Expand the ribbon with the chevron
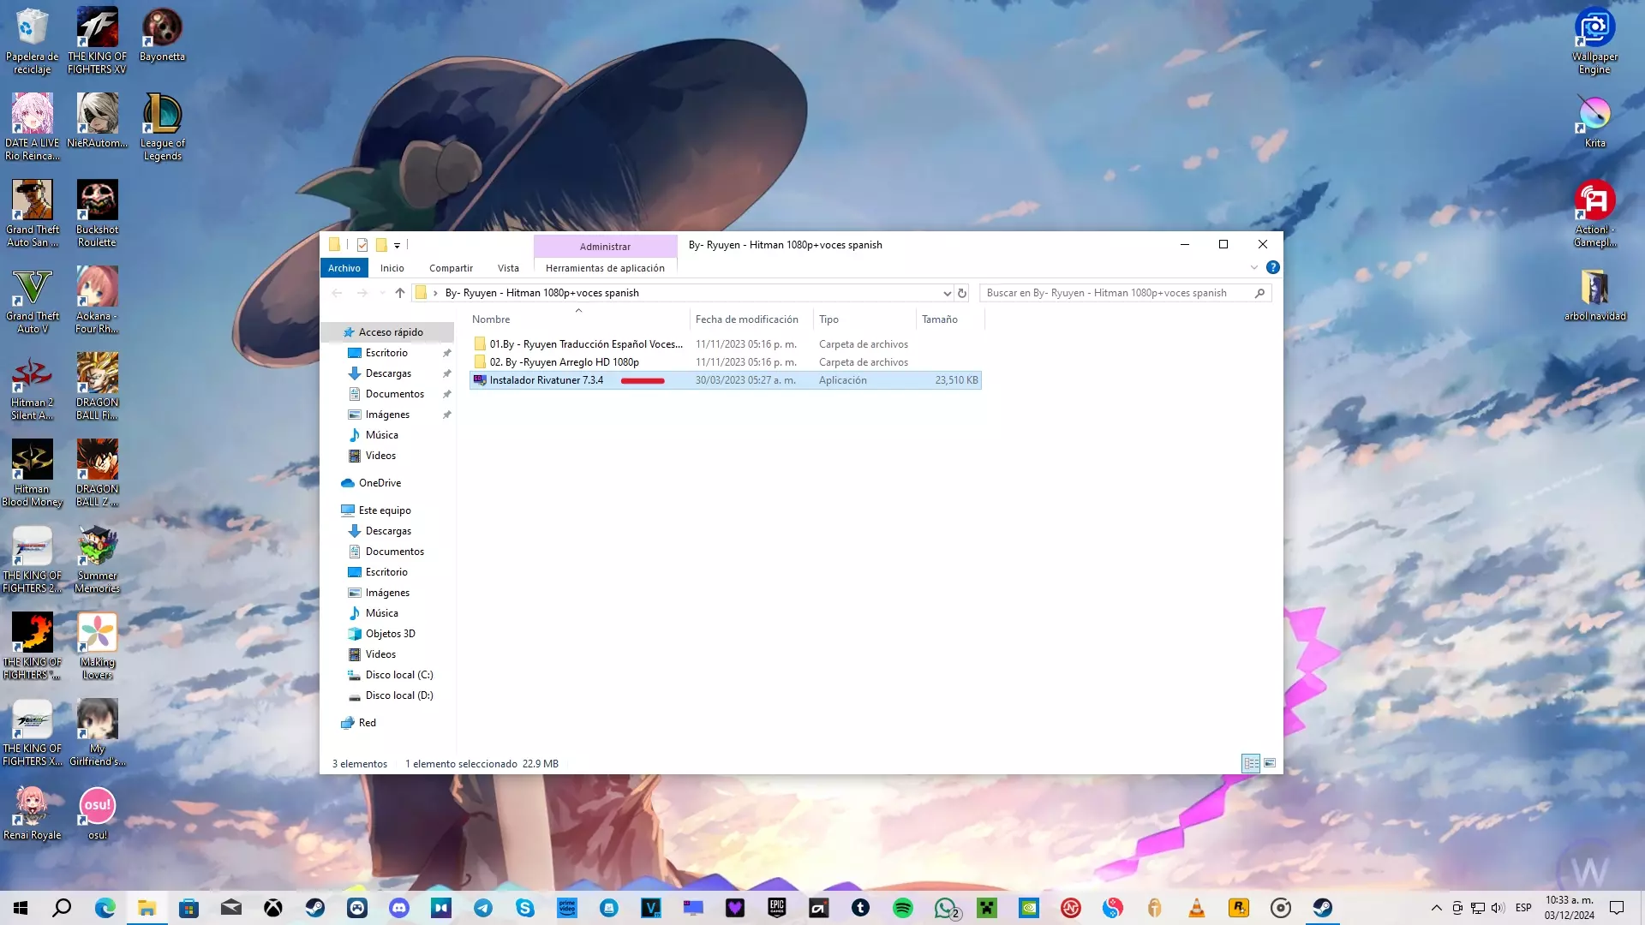Screen dimensions: 1645x925 click(x=1254, y=268)
